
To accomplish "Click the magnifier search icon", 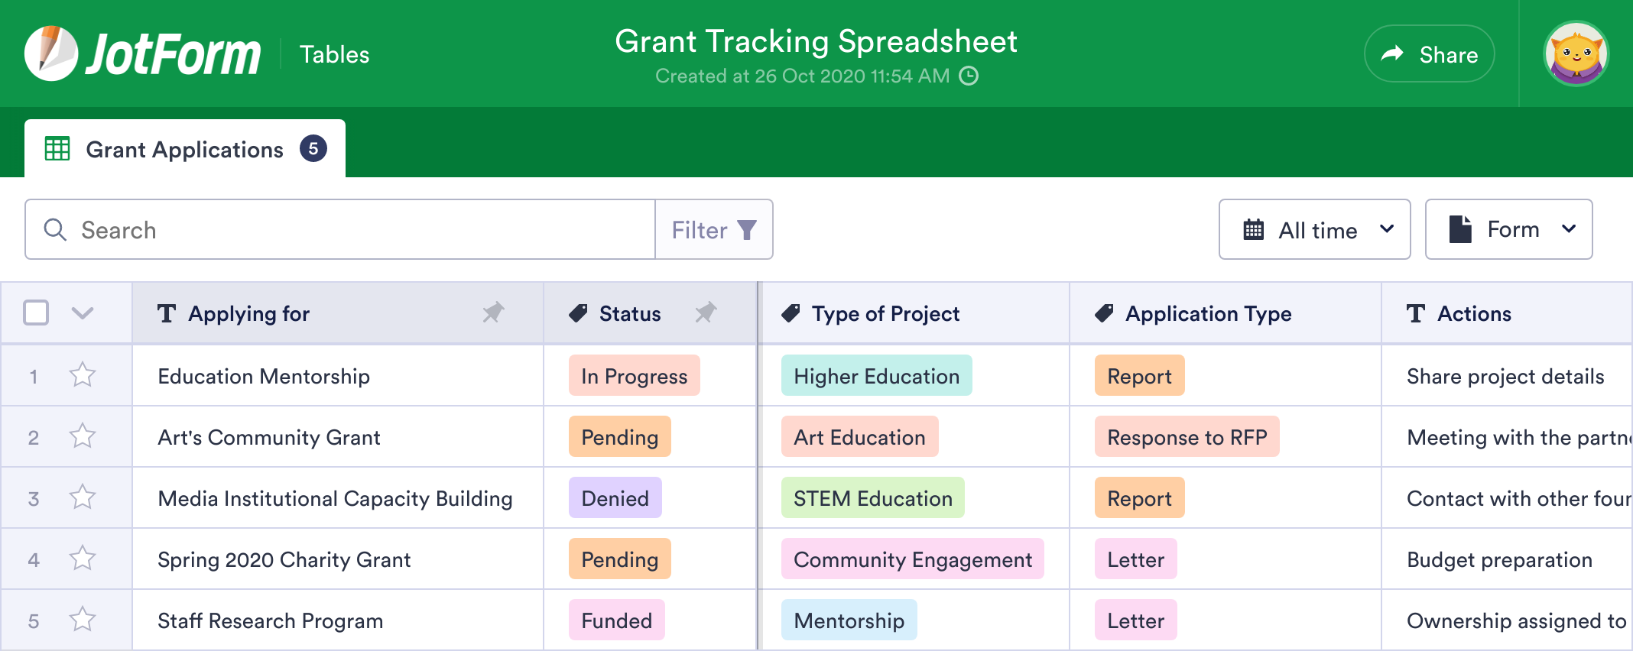I will 55,230.
